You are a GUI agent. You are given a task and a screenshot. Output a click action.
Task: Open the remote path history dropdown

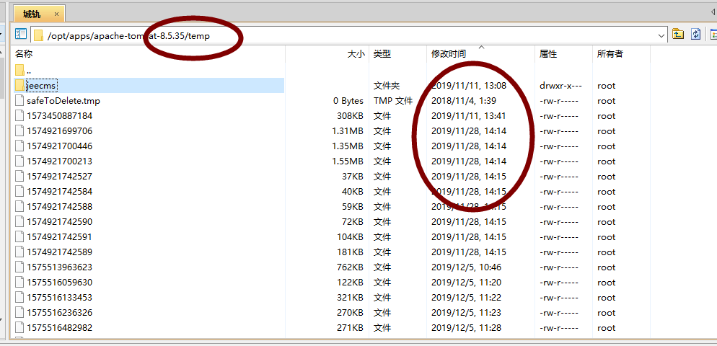[661, 35]
